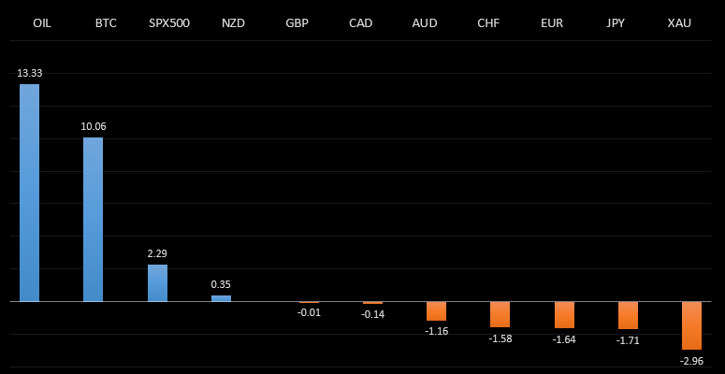Click the SPX500 header label

point(169,22)
